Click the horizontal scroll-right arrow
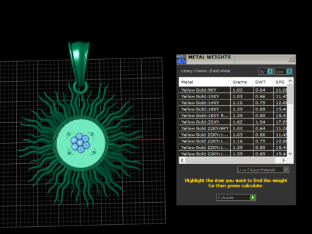The width and height of the screenshot is (312, 234). point(283,160)
